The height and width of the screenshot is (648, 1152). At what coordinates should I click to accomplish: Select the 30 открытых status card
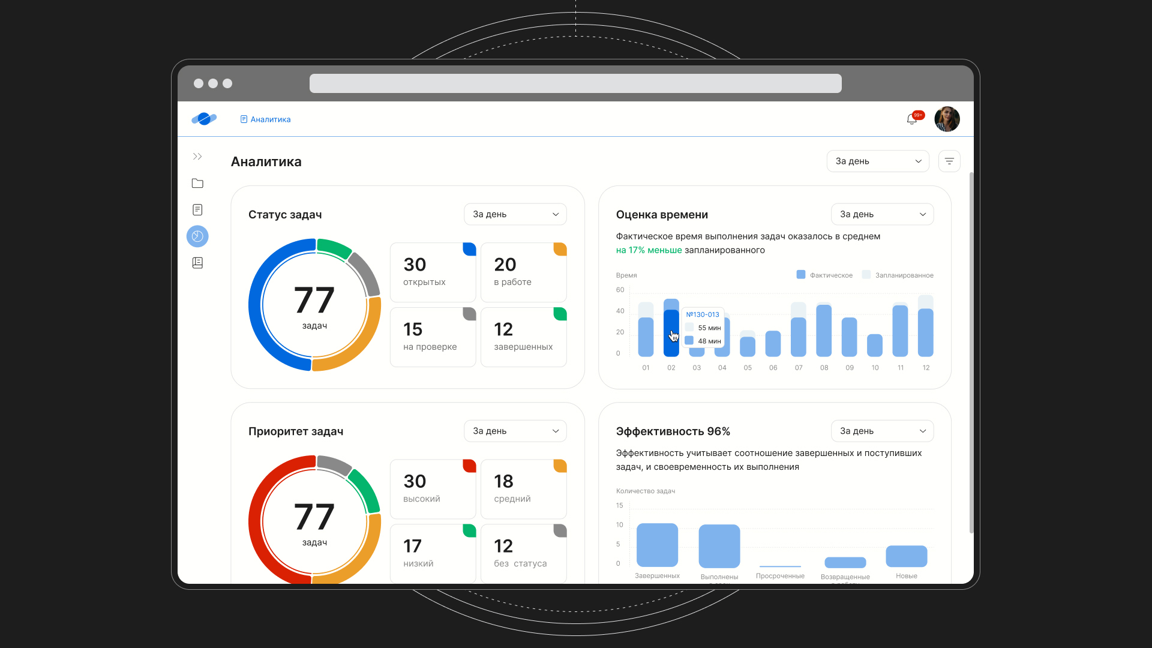point(433,272)
